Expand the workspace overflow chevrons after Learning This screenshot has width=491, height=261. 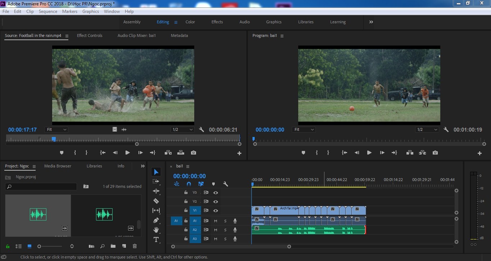tap(371, 22)
